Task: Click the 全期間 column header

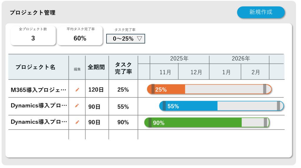Action: pos(96,67)
